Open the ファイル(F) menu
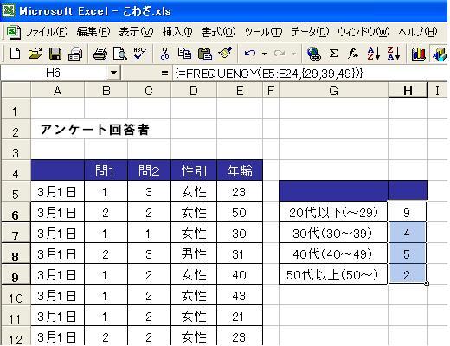The image size is (450, 346). pos(46,32)
